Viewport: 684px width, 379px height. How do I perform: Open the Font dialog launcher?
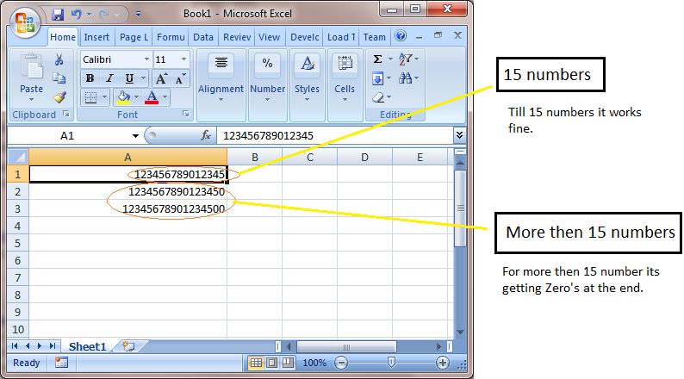[186, 114]
